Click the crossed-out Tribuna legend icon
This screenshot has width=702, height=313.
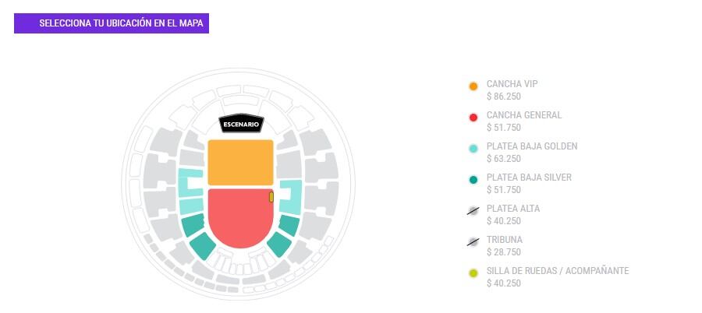[473, 242]
